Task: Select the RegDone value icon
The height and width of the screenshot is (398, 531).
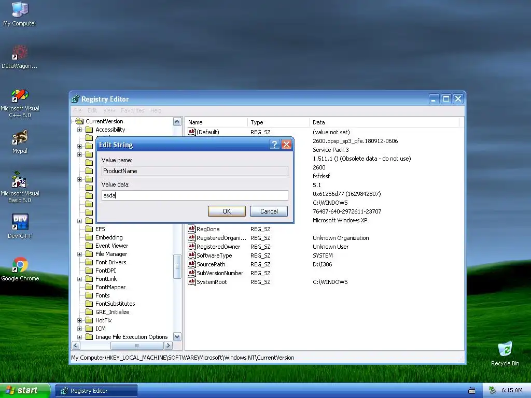Action: tap(192, 229)
